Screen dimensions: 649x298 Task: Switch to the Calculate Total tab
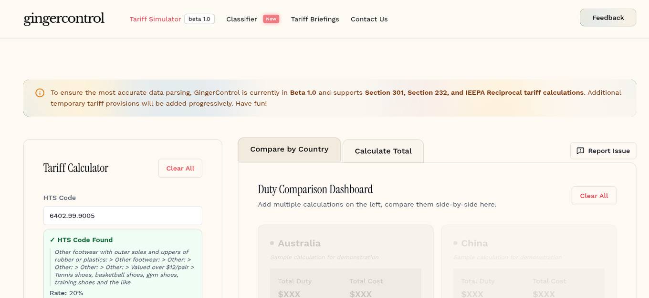[383, 151]
